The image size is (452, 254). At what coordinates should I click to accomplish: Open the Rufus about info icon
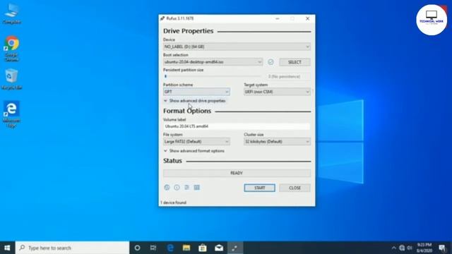point(177,188)
